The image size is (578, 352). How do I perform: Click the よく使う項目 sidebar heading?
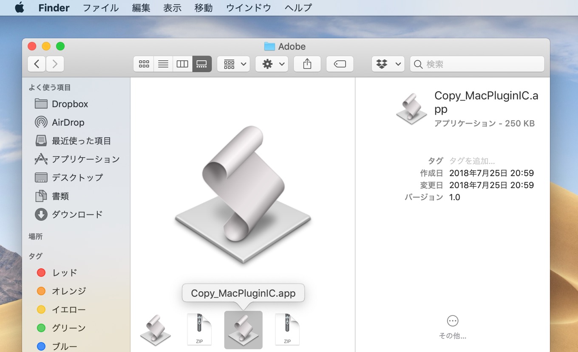[x=50, y=87]
